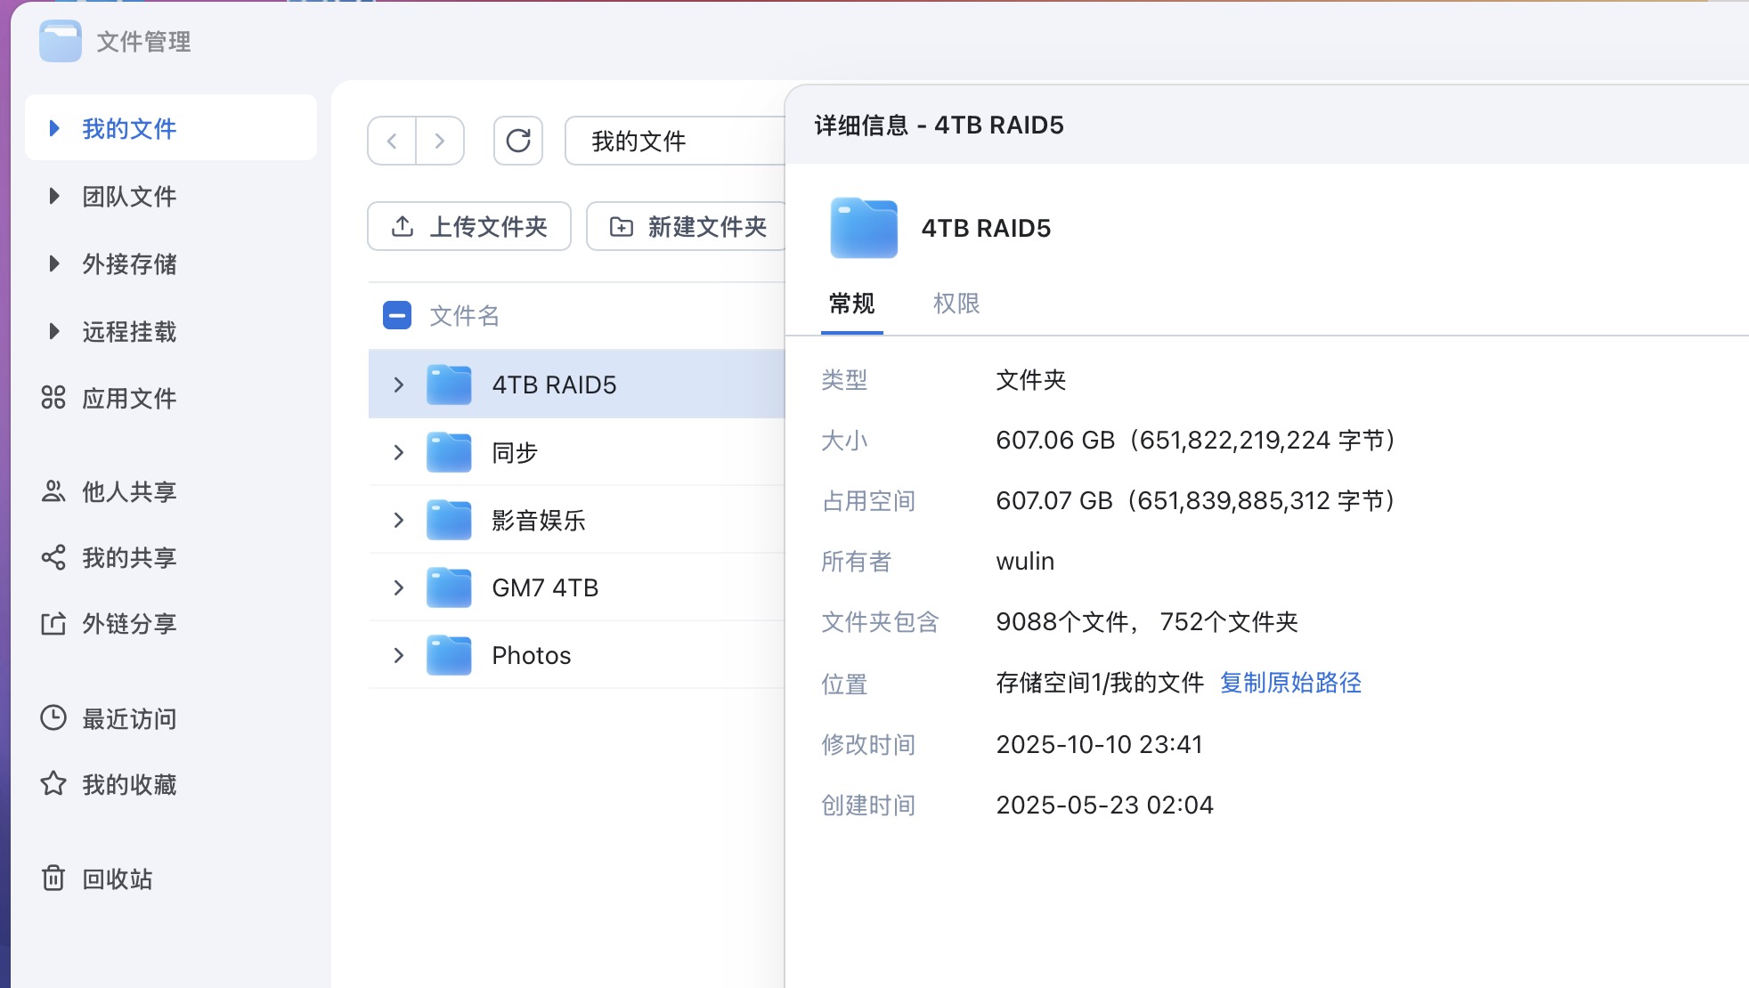This screenshot has height=988, width=1749.
Task: Expand the Photos folder
Action: click(397, 655)
